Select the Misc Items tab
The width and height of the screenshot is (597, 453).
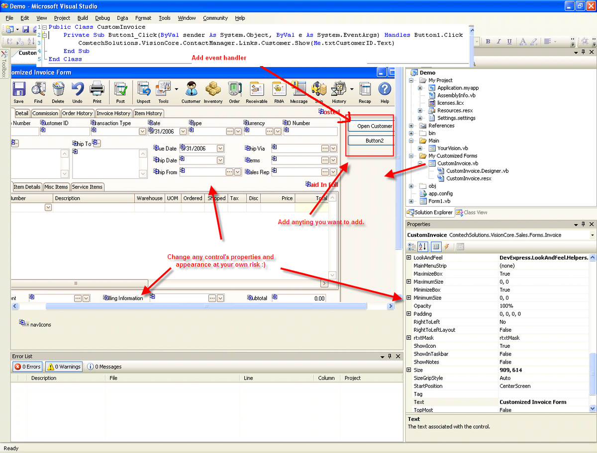pyautogui.click(x=56, y=187)
